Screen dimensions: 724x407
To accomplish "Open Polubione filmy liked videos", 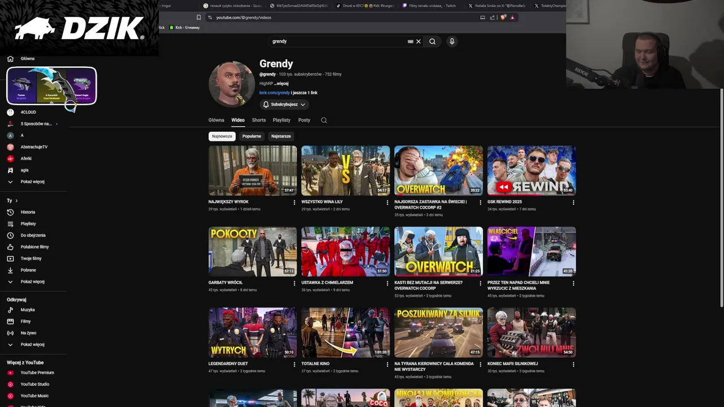I will point(27,247).
